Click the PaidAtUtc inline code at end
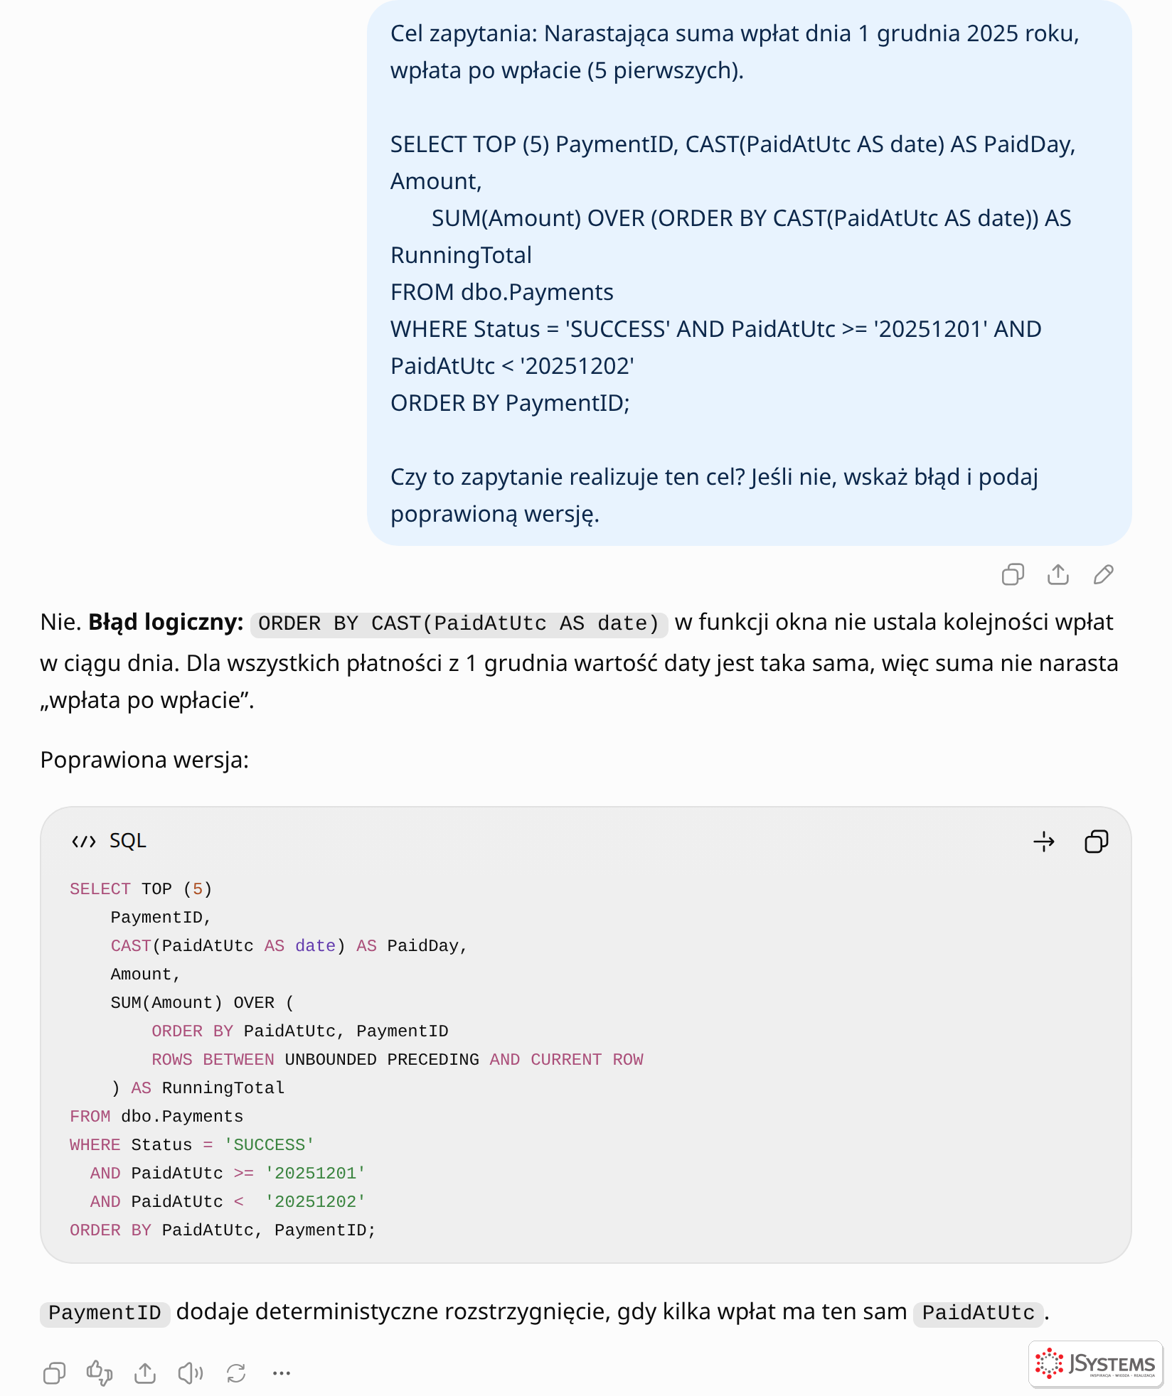Image resolution: width=1172 pixels, height=1396 pixels. click(979, 1313)
